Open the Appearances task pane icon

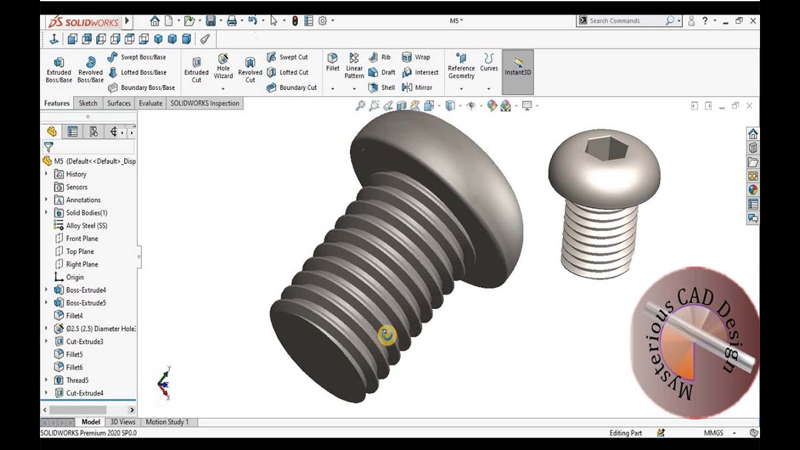tap(753, 190)
